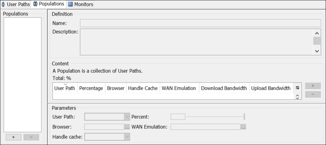
Task: Click the Percent value input box
Action: (178, 117)
